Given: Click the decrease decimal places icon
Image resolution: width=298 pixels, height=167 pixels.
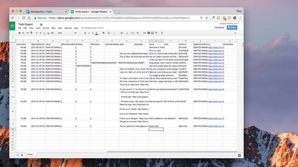Looking at the screenshot, I should [45, 33].
